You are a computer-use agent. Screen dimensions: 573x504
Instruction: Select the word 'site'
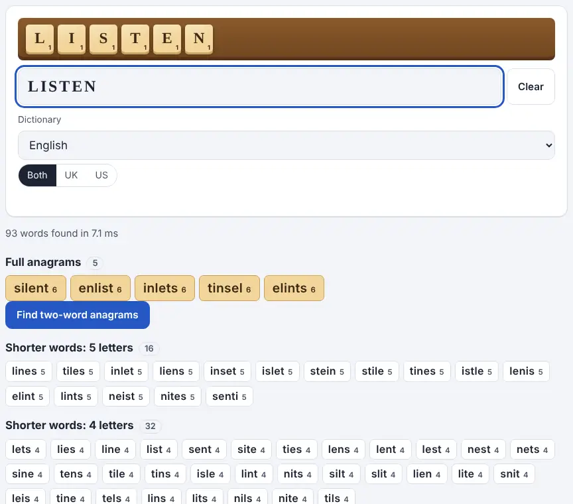tap(251, 450)
